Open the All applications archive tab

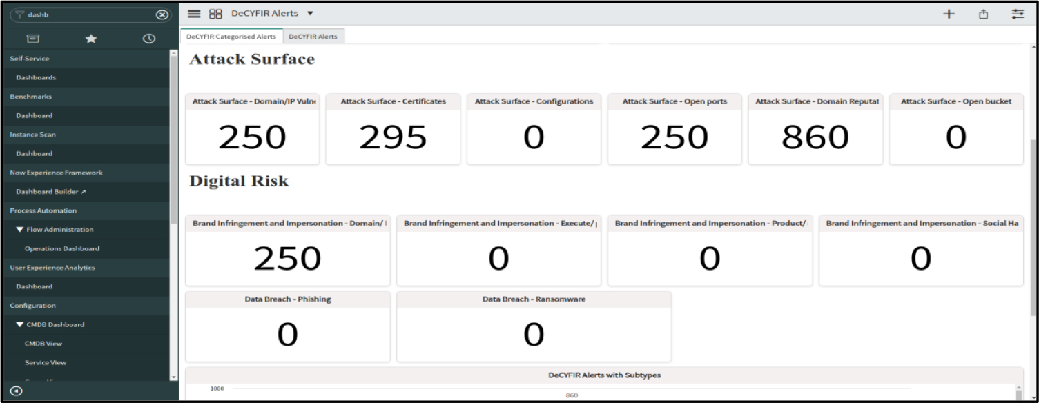32,39
